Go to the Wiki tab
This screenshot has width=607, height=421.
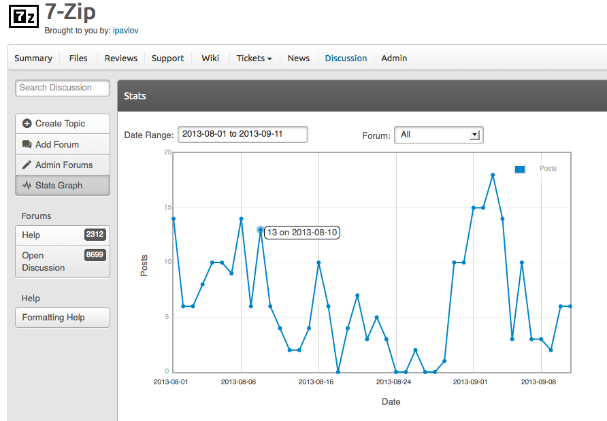(210, 58)
